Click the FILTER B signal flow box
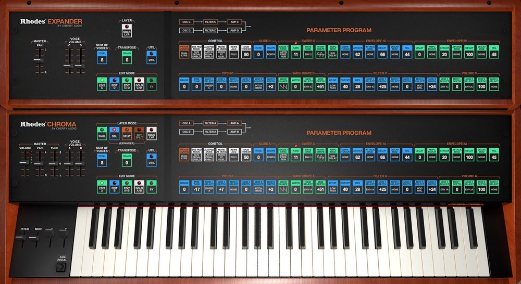521x284 pixels. (x=210, y=132)
